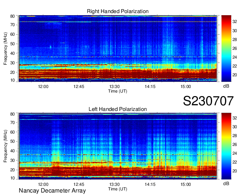Click the 10 MHz tick of Left Handed plot
The width and height of the screenshot is (241, 195).
tap(12, 178)
